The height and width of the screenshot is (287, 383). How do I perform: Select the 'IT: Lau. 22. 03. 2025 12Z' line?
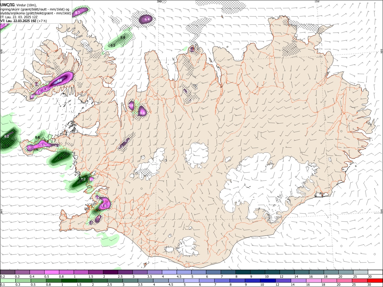click(x=19, y=17)
